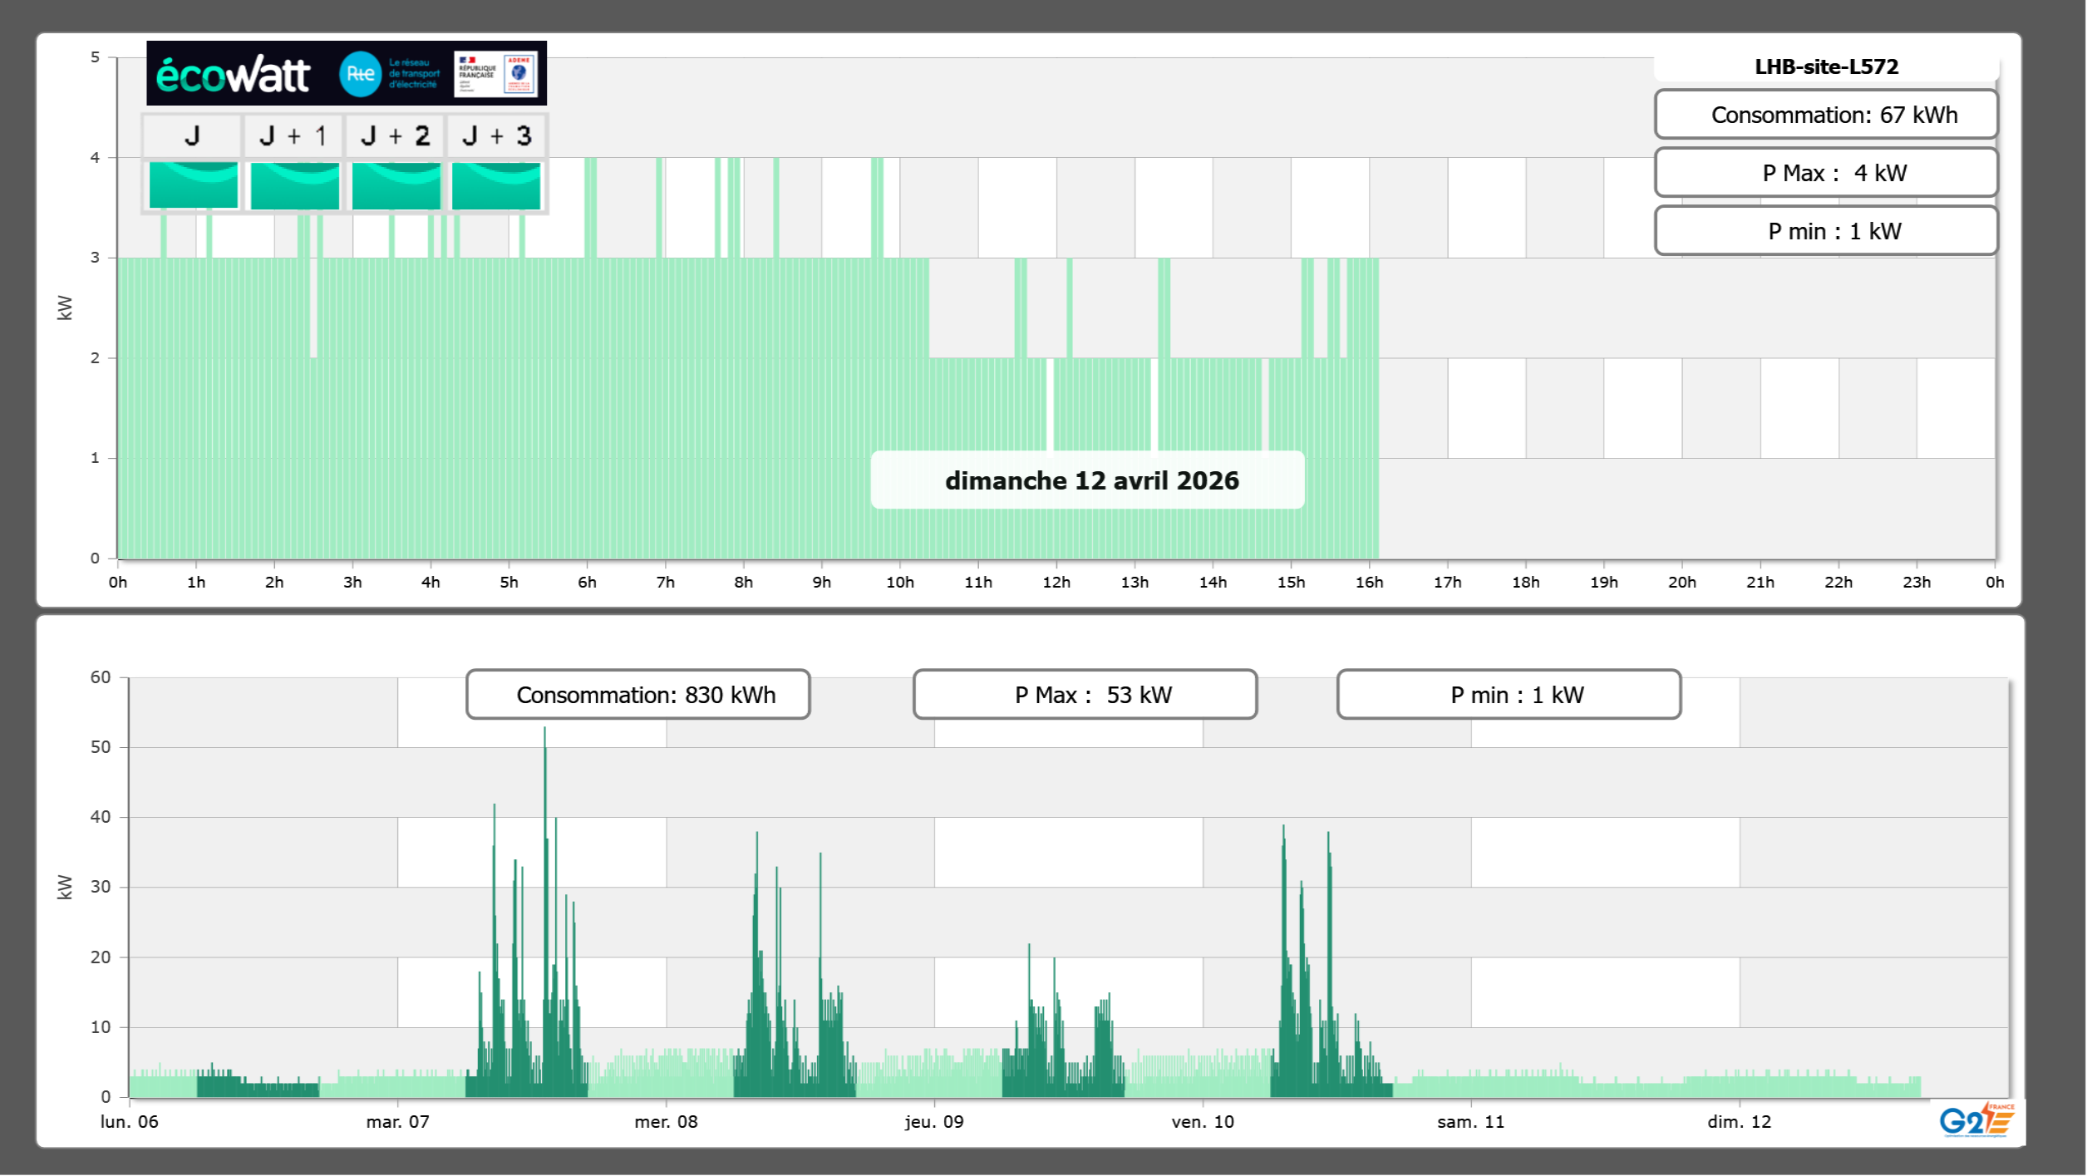Select the J + 1 forecast header
The image size is (2087, 1176).
(x=293, y=135)
